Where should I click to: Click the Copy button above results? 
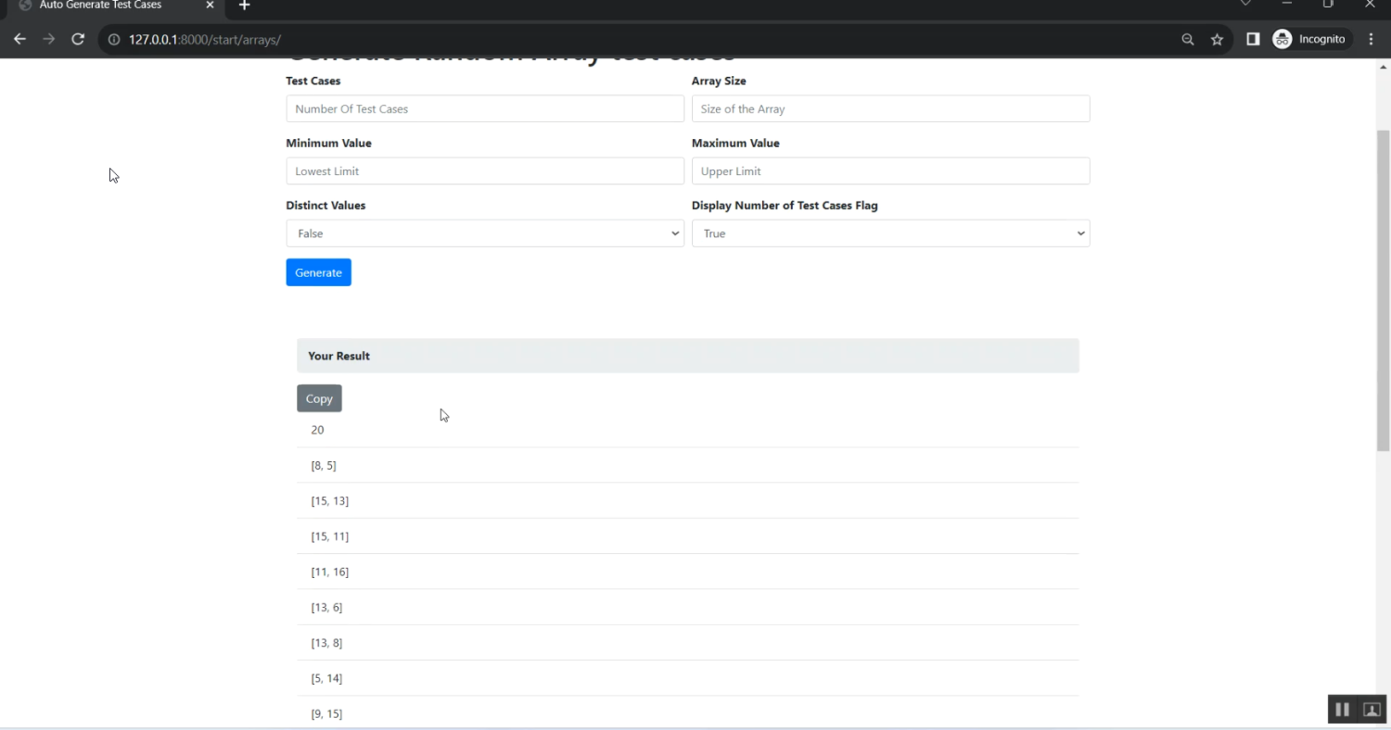coord(319,398)
